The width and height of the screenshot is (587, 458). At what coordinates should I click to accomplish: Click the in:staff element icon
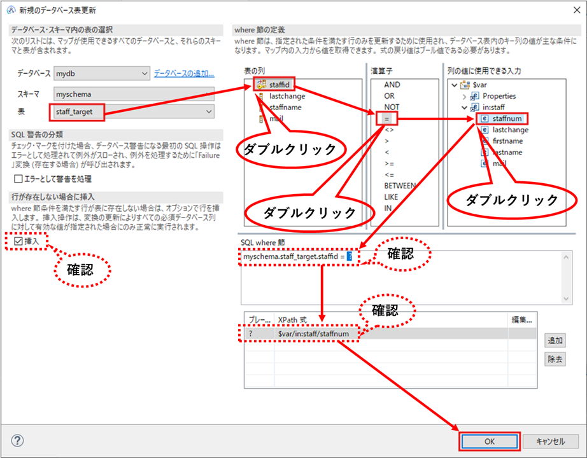(x=475, y=108)
